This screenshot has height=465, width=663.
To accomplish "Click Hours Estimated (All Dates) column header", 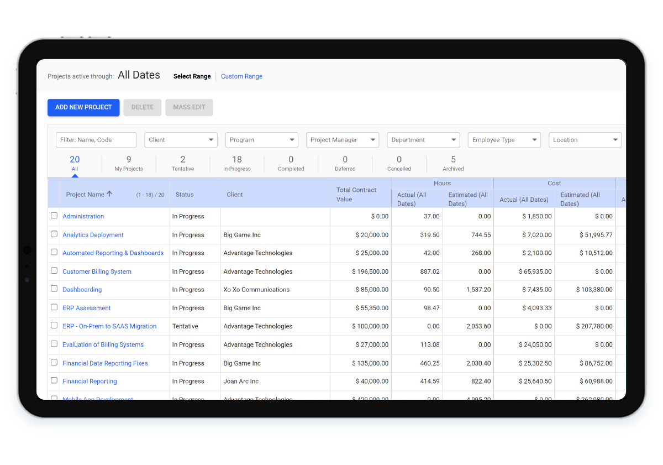I will coord(469,199).
